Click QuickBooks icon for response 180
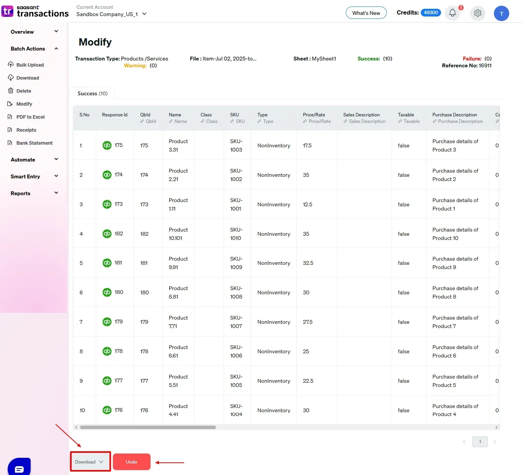This screenshot has height=475, width=523. [x=107, y=292]
